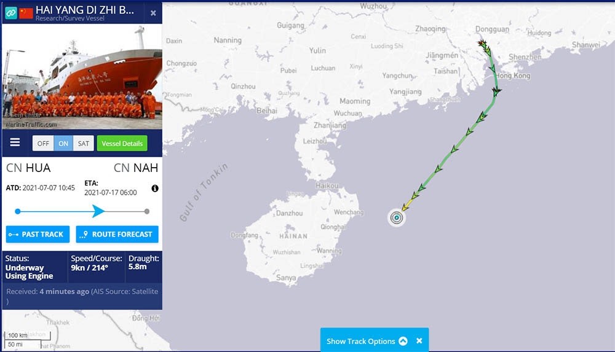Image resolution: width=615 pixels, height=352 pixels.
Task: Click the voyage progress arrow marker
Action: (x=98, y=211)
